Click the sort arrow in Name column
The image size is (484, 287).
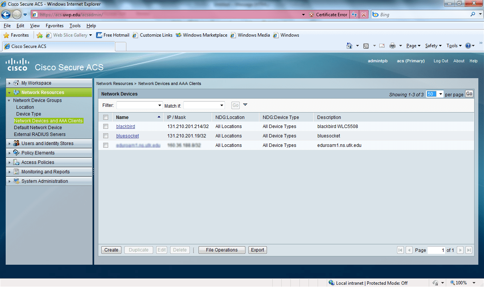(159, 117)
